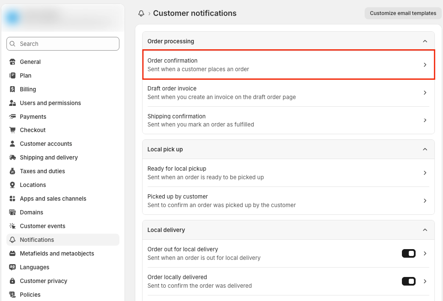Image resolution: width=443 pixels, height=301 pixels.
Task: Click the Plan icon in sidebar
Action: coord(12,75)
